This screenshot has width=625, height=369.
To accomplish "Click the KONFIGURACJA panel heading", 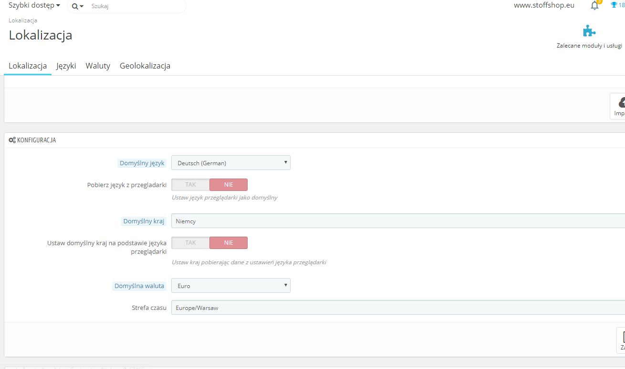I will 36,140.
